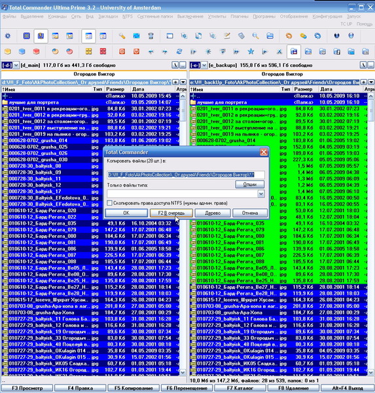Click left panel scrollbar down arrow
Image resolution: width=375 pixels, height=393 pixels.
click(x=183, y=372)
